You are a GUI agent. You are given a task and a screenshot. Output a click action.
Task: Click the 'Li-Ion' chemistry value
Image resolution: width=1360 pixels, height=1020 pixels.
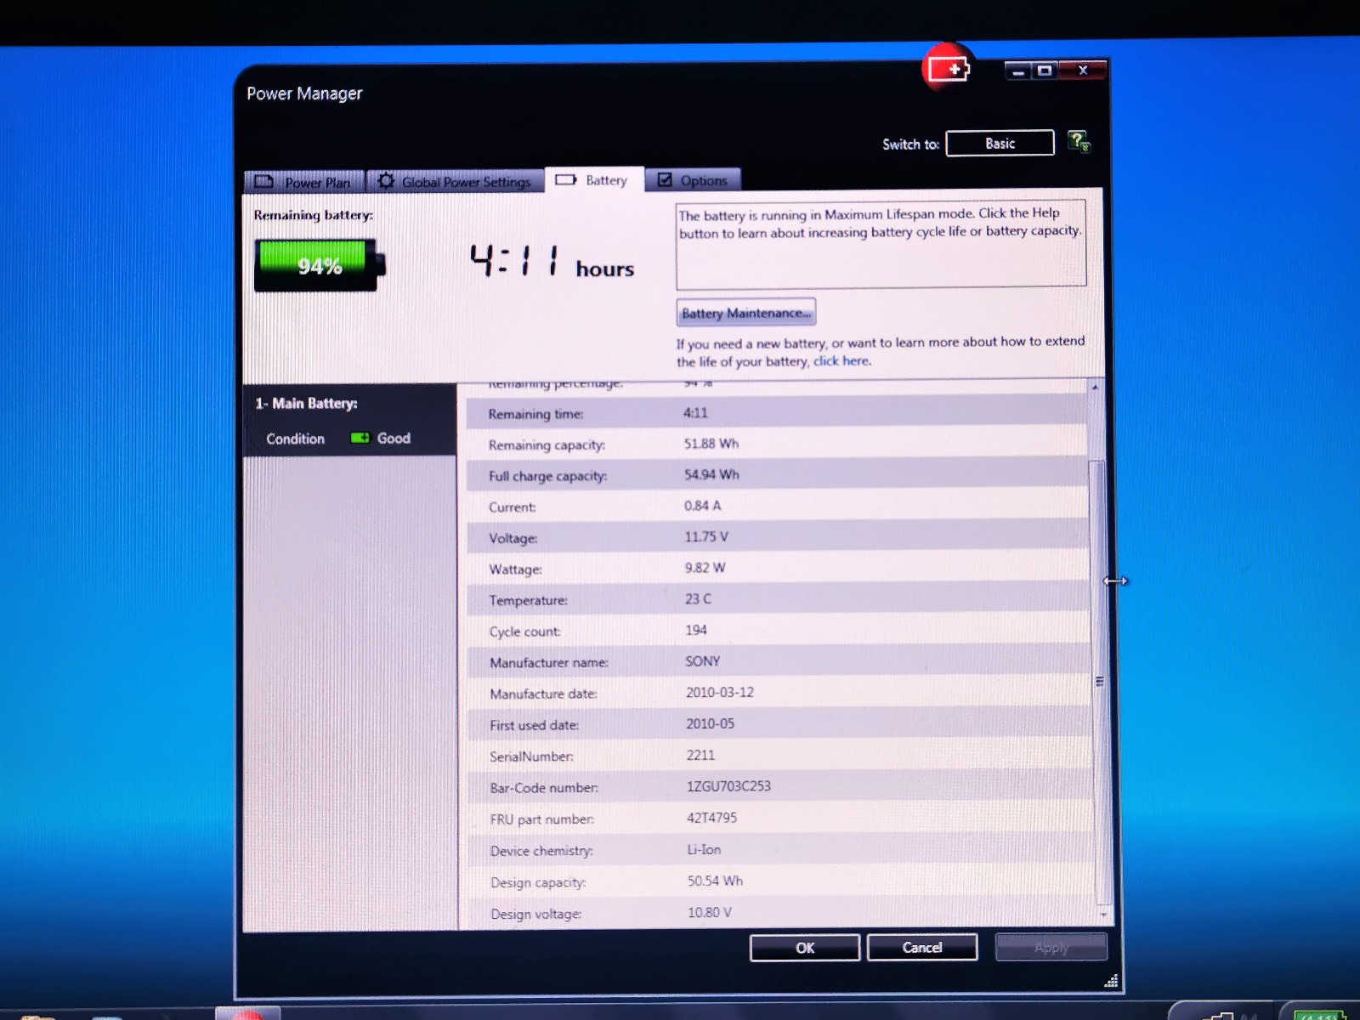(x=704, y=849)
